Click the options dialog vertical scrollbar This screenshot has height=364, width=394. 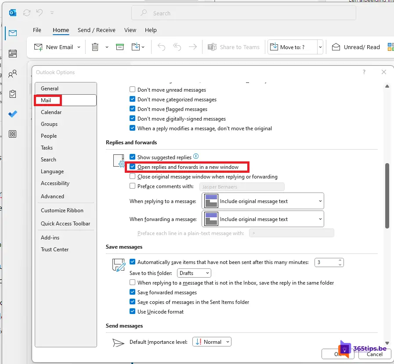[x=387, y=195]
